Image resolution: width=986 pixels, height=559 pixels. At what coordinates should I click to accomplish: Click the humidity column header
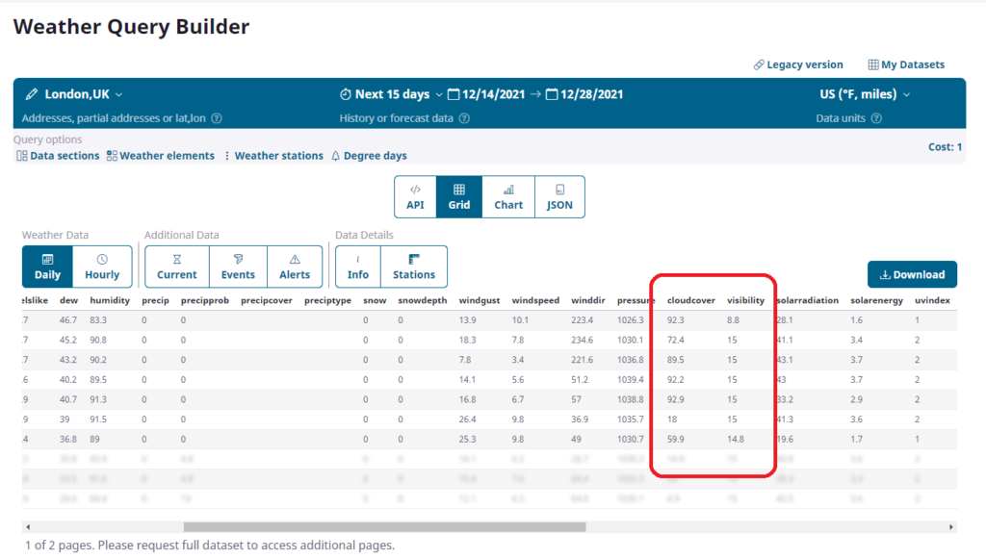[x=110, y=300]
